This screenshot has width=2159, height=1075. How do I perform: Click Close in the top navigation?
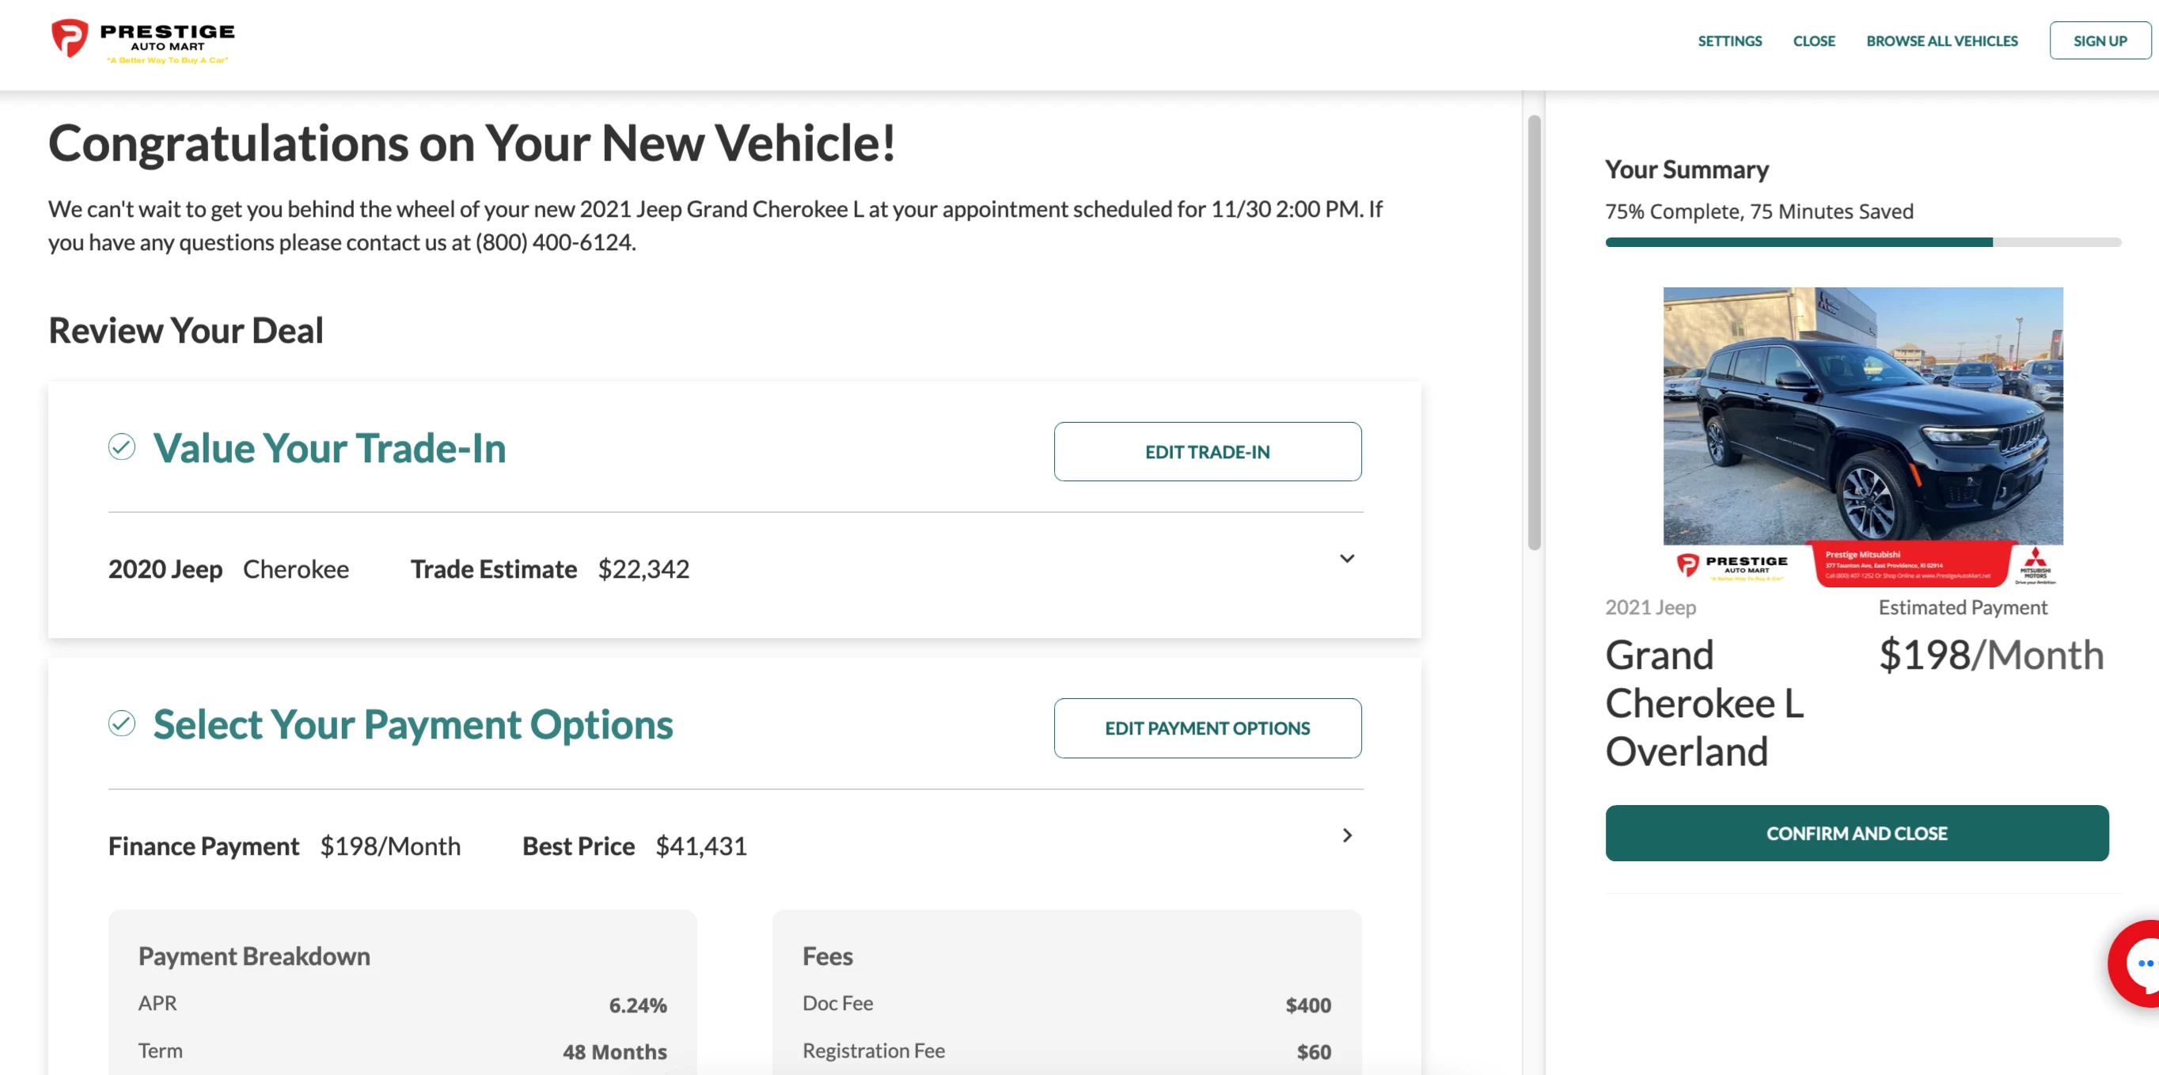point(1813,41)
